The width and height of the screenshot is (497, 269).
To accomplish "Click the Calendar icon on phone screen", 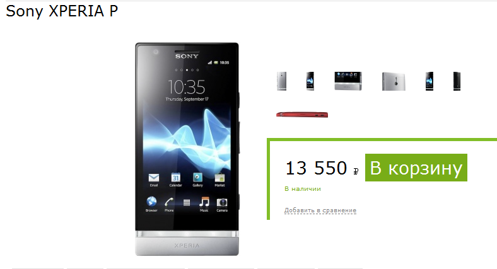I will pos(175,178).
